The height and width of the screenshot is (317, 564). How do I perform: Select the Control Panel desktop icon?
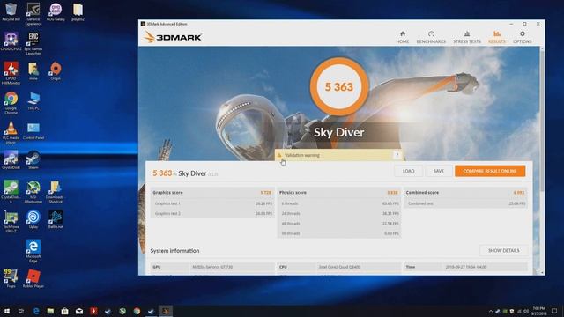pos(33,130)
